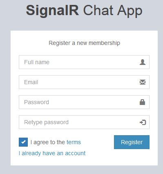Follow the 'I already have an account' link
Viewport: 163px width, 174px height.
coord(52,153)
